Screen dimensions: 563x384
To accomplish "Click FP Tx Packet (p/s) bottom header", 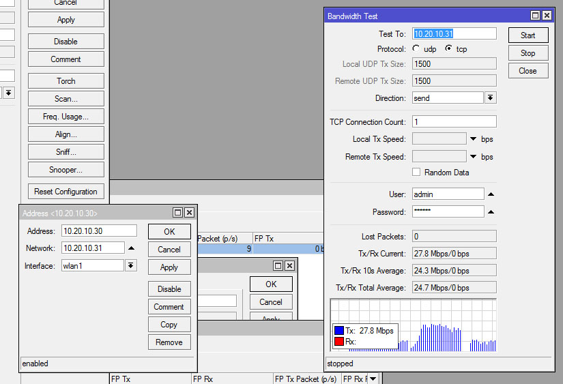I will [x=307, y=379].
